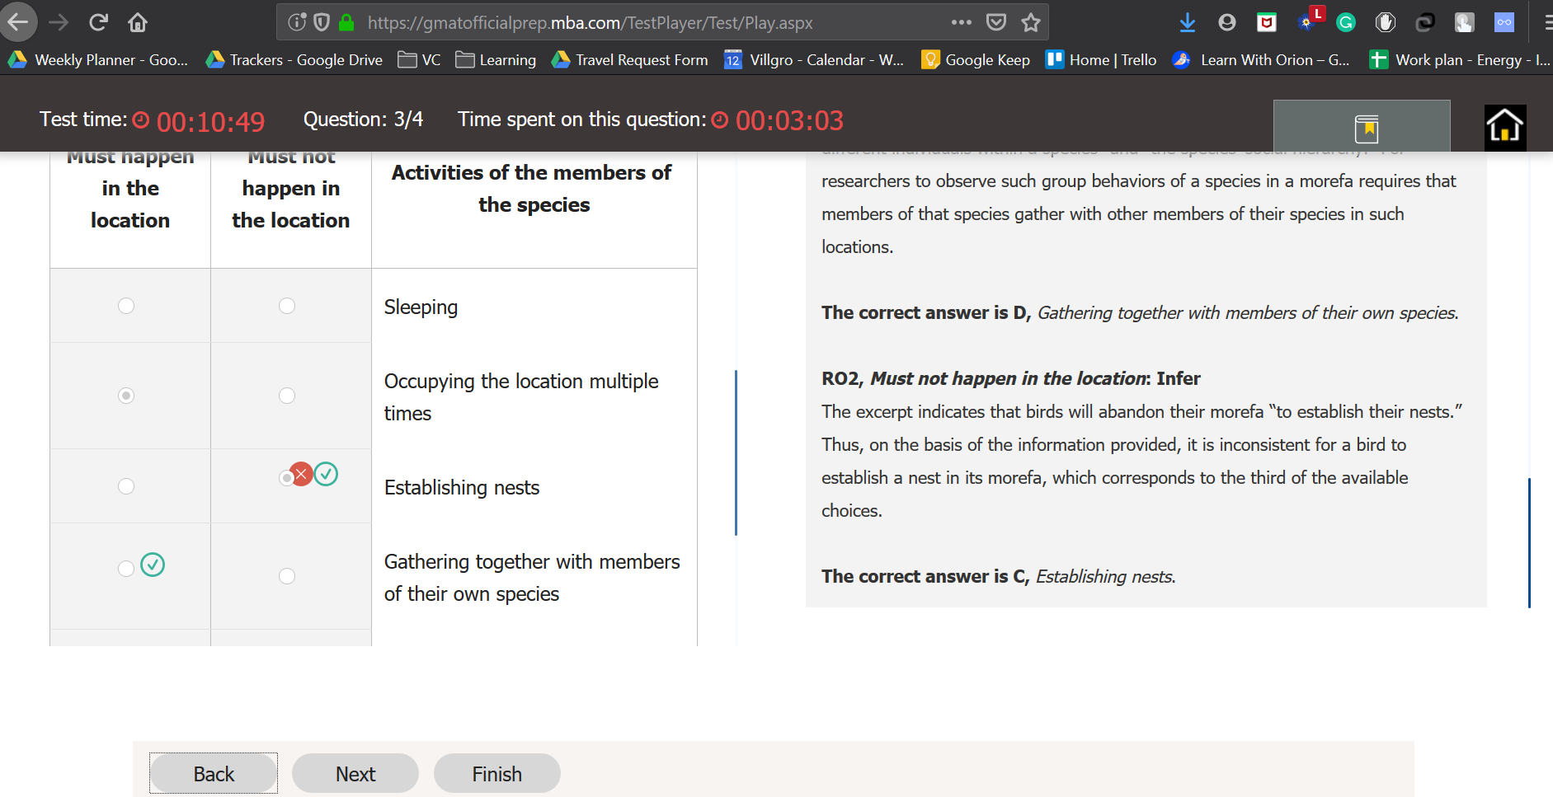Open Villgro Calendar bookmark
Image resolution: width=1553 pixels, height=797 pixels.
coord(814,59)
